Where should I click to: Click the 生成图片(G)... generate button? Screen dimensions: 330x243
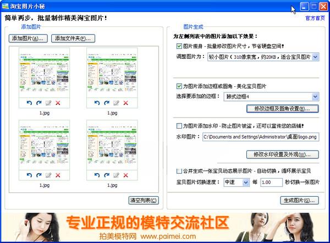299,201
